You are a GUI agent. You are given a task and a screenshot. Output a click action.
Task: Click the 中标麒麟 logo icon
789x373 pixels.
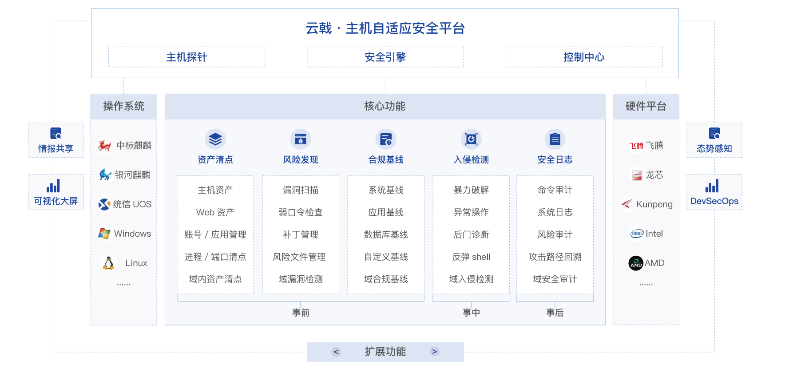click(x=105, y=145)
